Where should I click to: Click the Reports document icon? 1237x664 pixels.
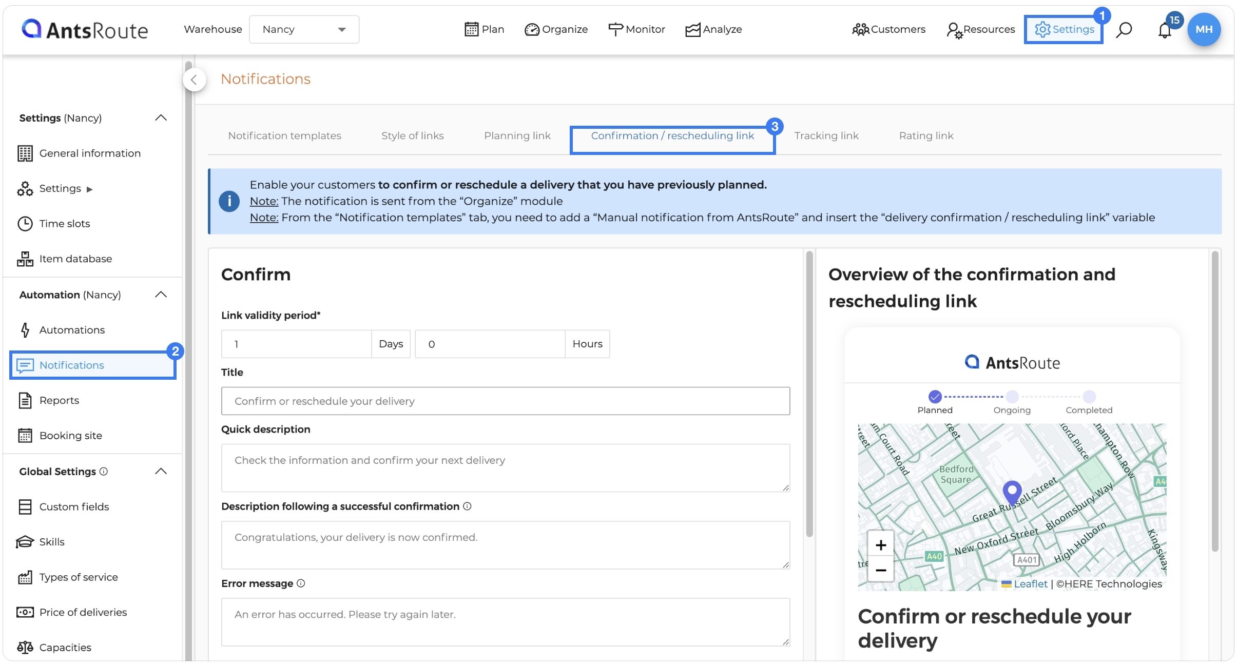(x=25, y=400)
